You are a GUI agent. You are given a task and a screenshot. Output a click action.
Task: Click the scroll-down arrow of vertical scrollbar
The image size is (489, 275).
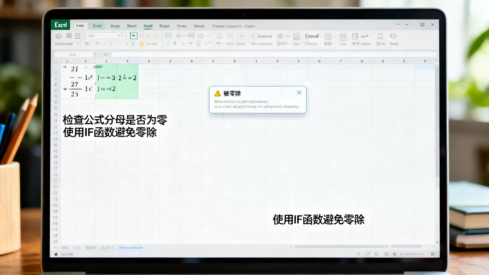(x=437, y=242)
